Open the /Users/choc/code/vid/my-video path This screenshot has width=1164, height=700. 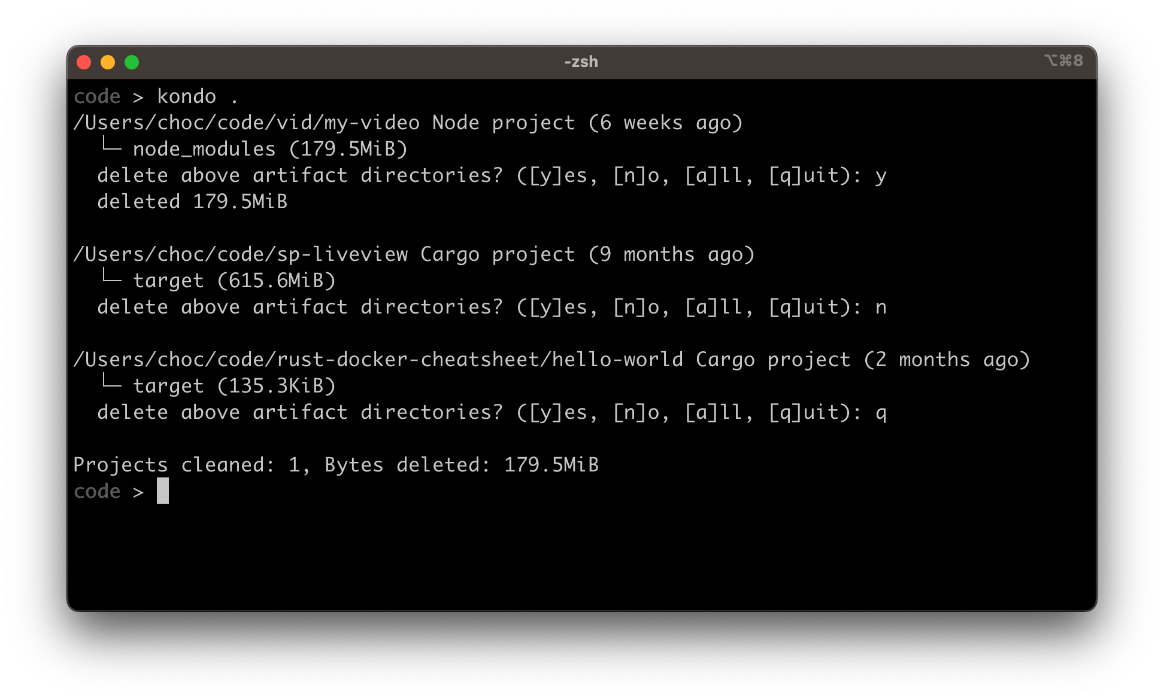coord(247,122)
